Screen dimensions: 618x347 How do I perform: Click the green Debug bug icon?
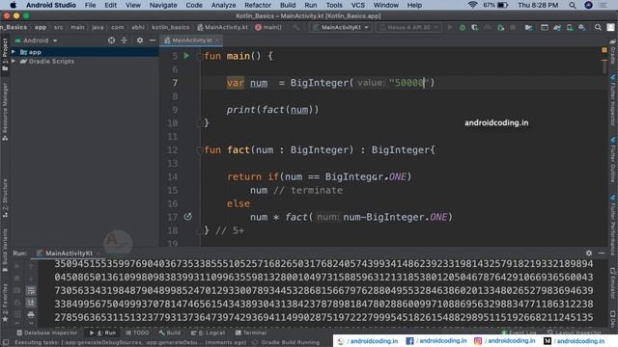click(x=463, y=27)
